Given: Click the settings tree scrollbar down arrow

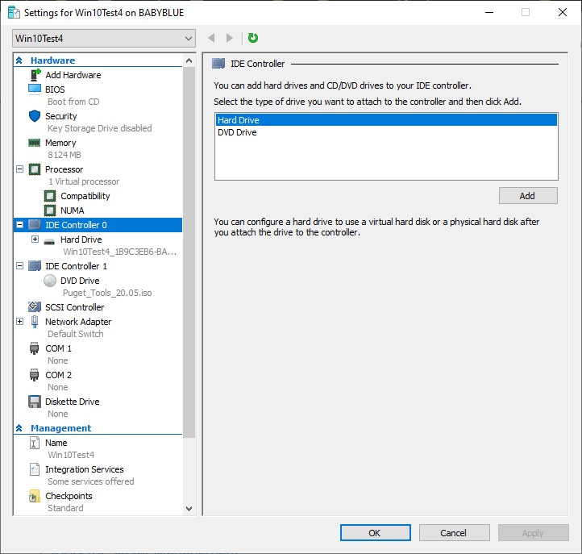Looking at the screenshot, I should click(189, 509).
